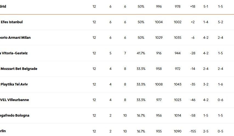Select the 41.7% win percentage cell
Viewport: 234px width, 136px height.
(x=141, y=53)
